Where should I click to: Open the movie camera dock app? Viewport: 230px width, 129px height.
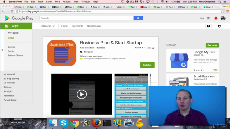tap(129, 123)
